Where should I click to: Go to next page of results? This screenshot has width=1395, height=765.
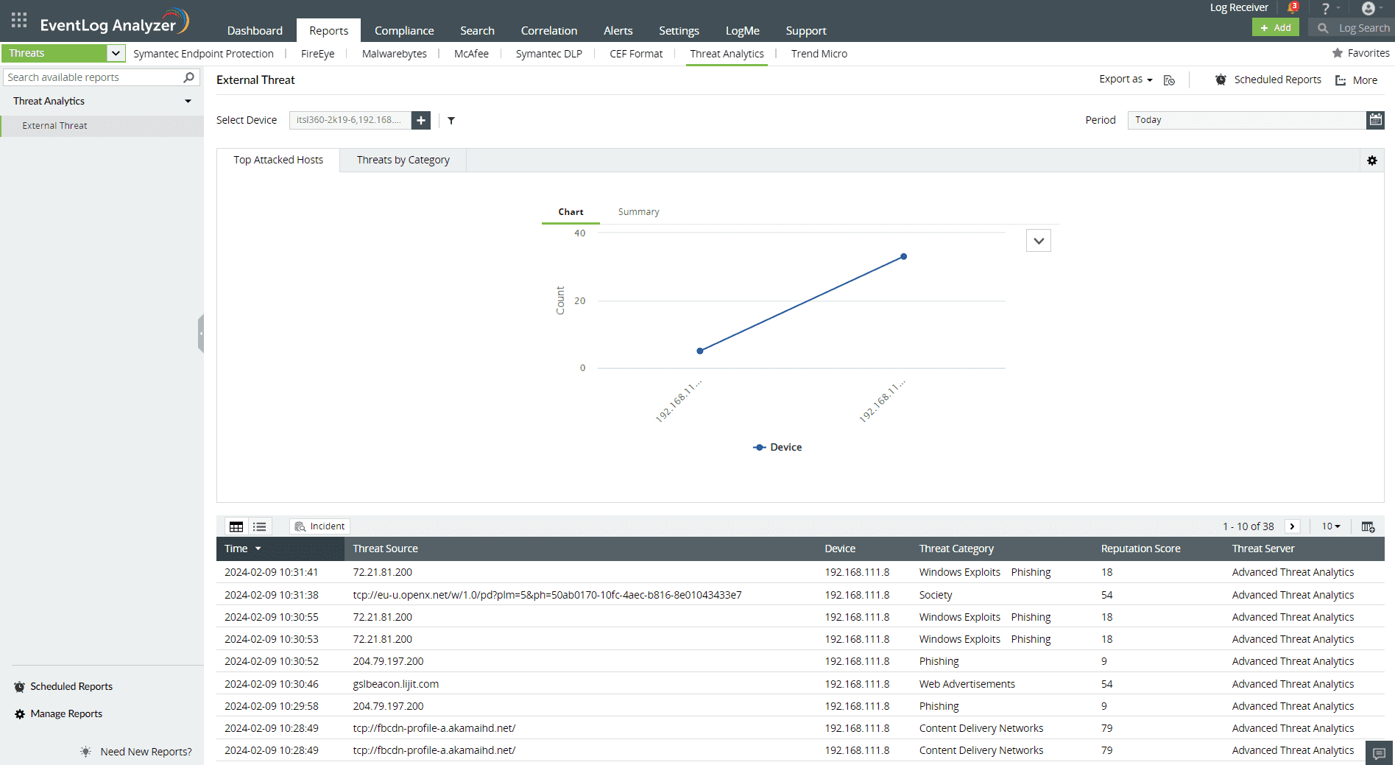1292,526
